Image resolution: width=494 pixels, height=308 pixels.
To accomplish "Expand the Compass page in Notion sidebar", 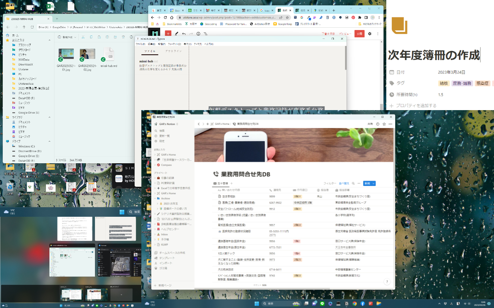I will pos(155,165).
